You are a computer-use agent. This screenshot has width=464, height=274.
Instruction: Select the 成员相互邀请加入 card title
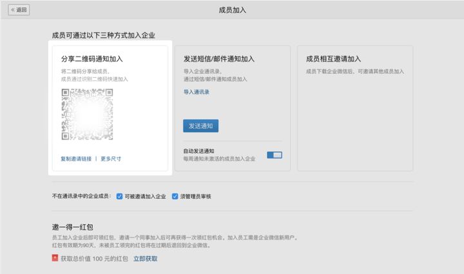pyautogui.click(x=333, y=59)
